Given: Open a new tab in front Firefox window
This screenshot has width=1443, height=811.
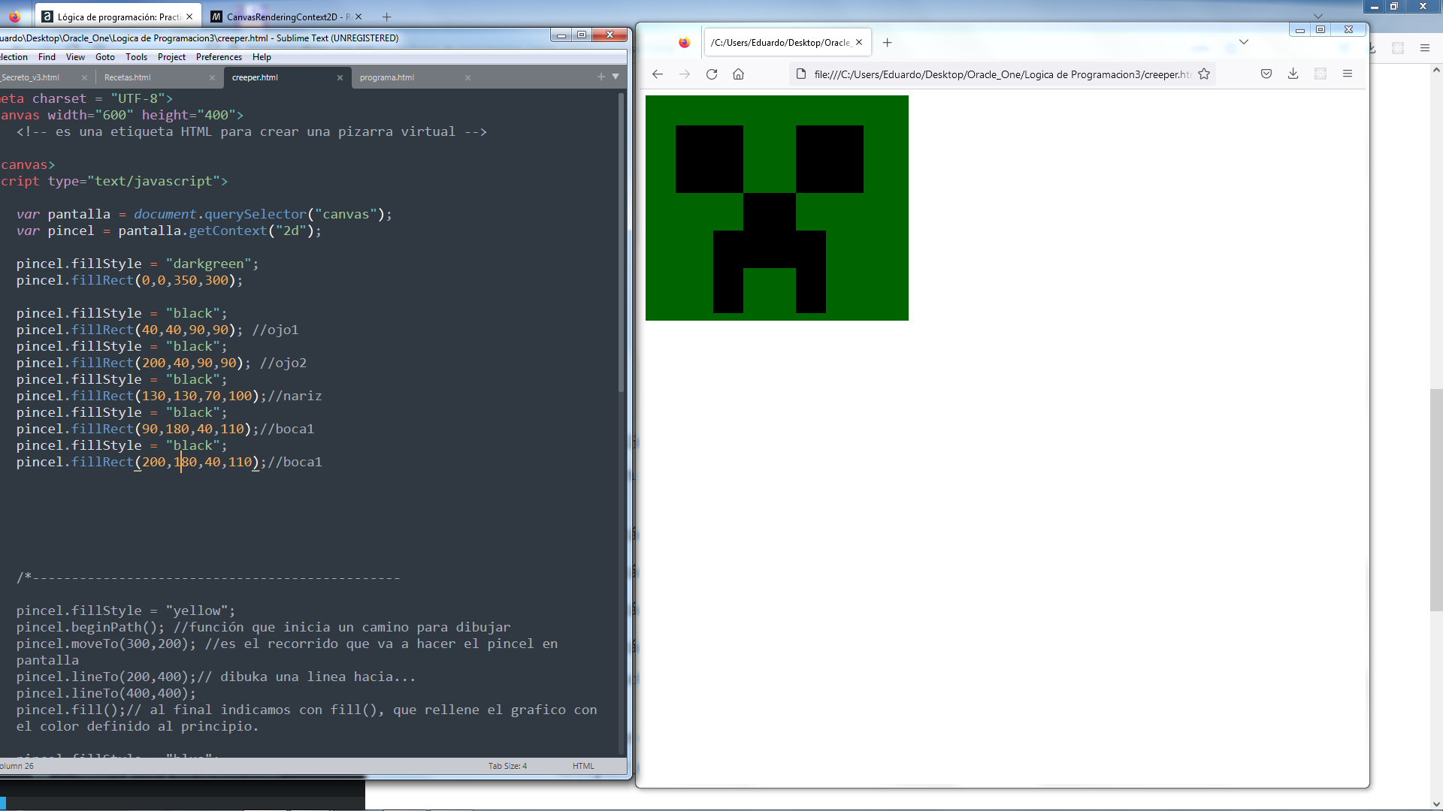Looking at the screenshot, I should 887,43.
